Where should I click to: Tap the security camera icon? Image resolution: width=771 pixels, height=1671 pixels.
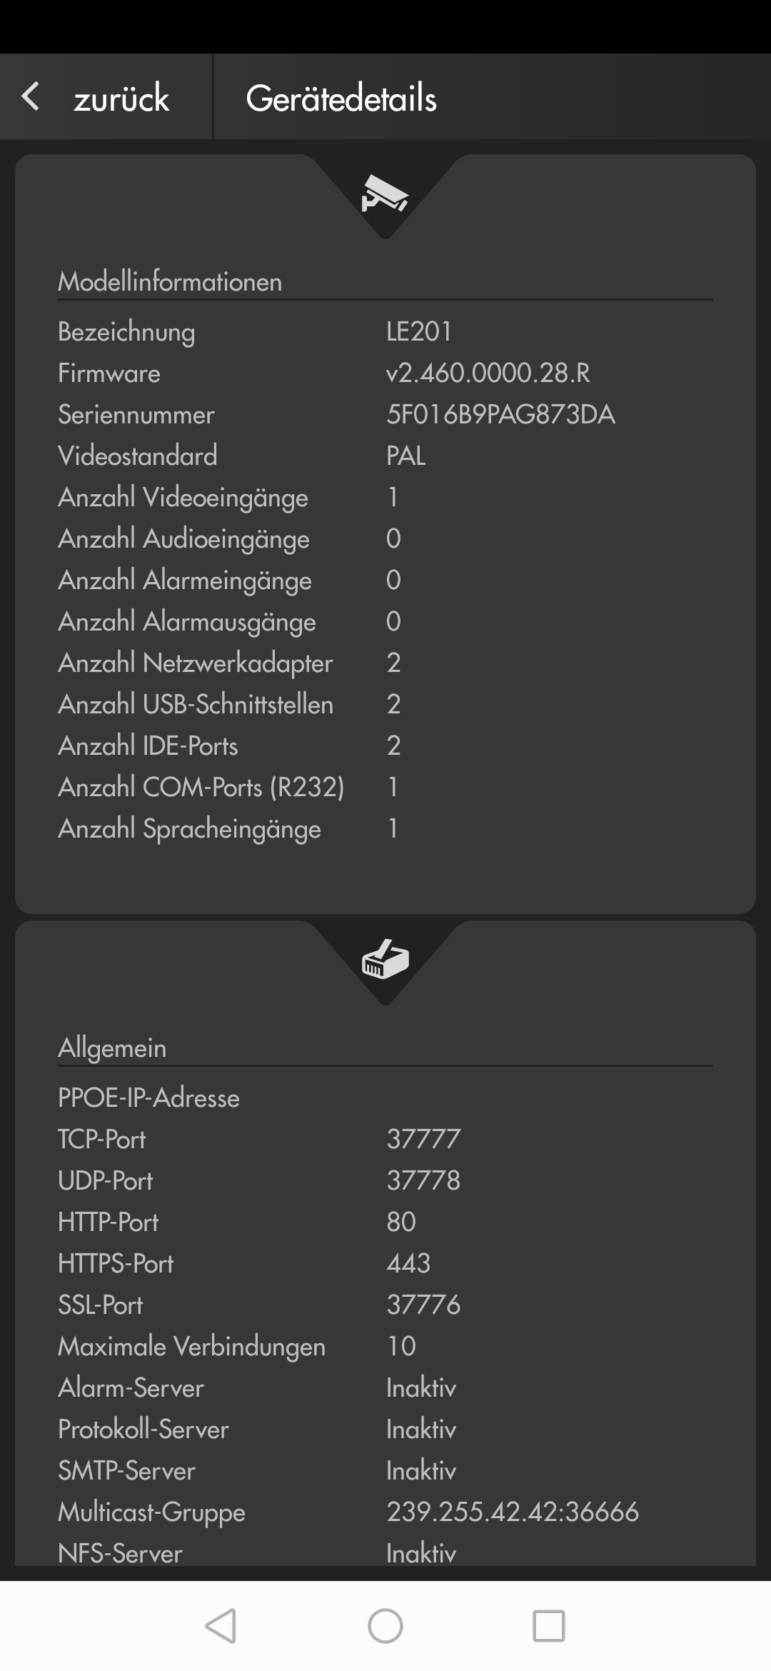coord(385,194)
